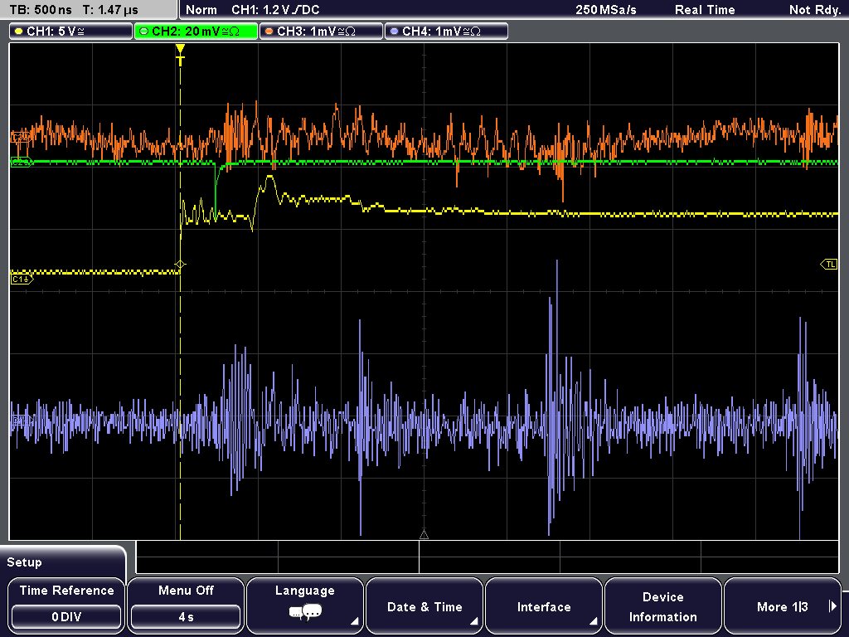
Task: Click the TL trigger level marker
Action: point(829,265)
